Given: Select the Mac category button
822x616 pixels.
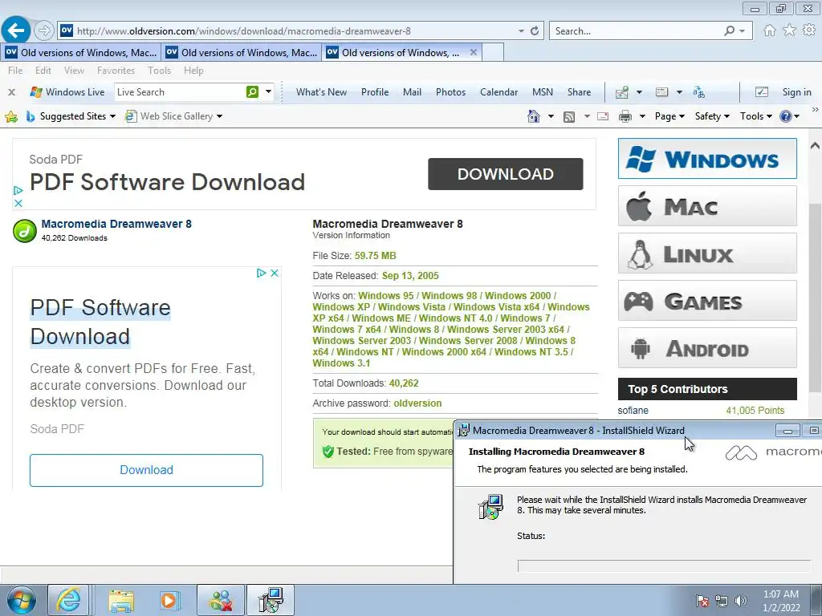Looking at the screenshot, I should click(x=707, y=206).
